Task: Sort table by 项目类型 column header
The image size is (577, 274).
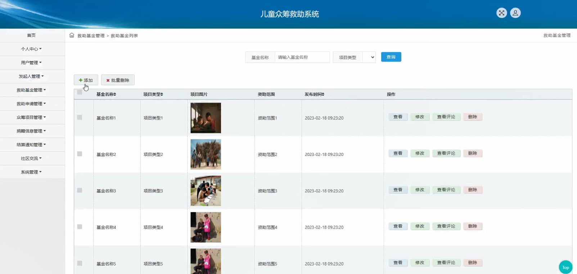Action: click(153, 94)
